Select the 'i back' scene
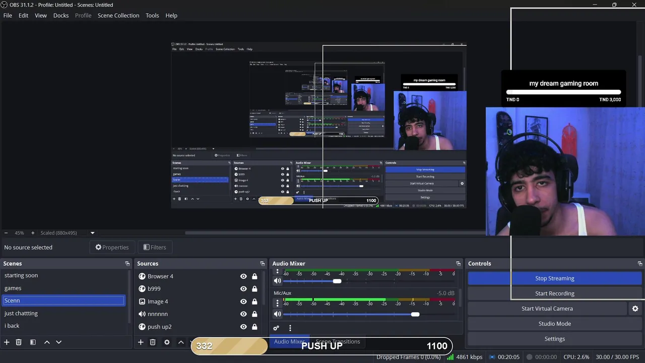The width and height of the screenshot is (645, 363). pyautogui.click(x=63, y=326)
